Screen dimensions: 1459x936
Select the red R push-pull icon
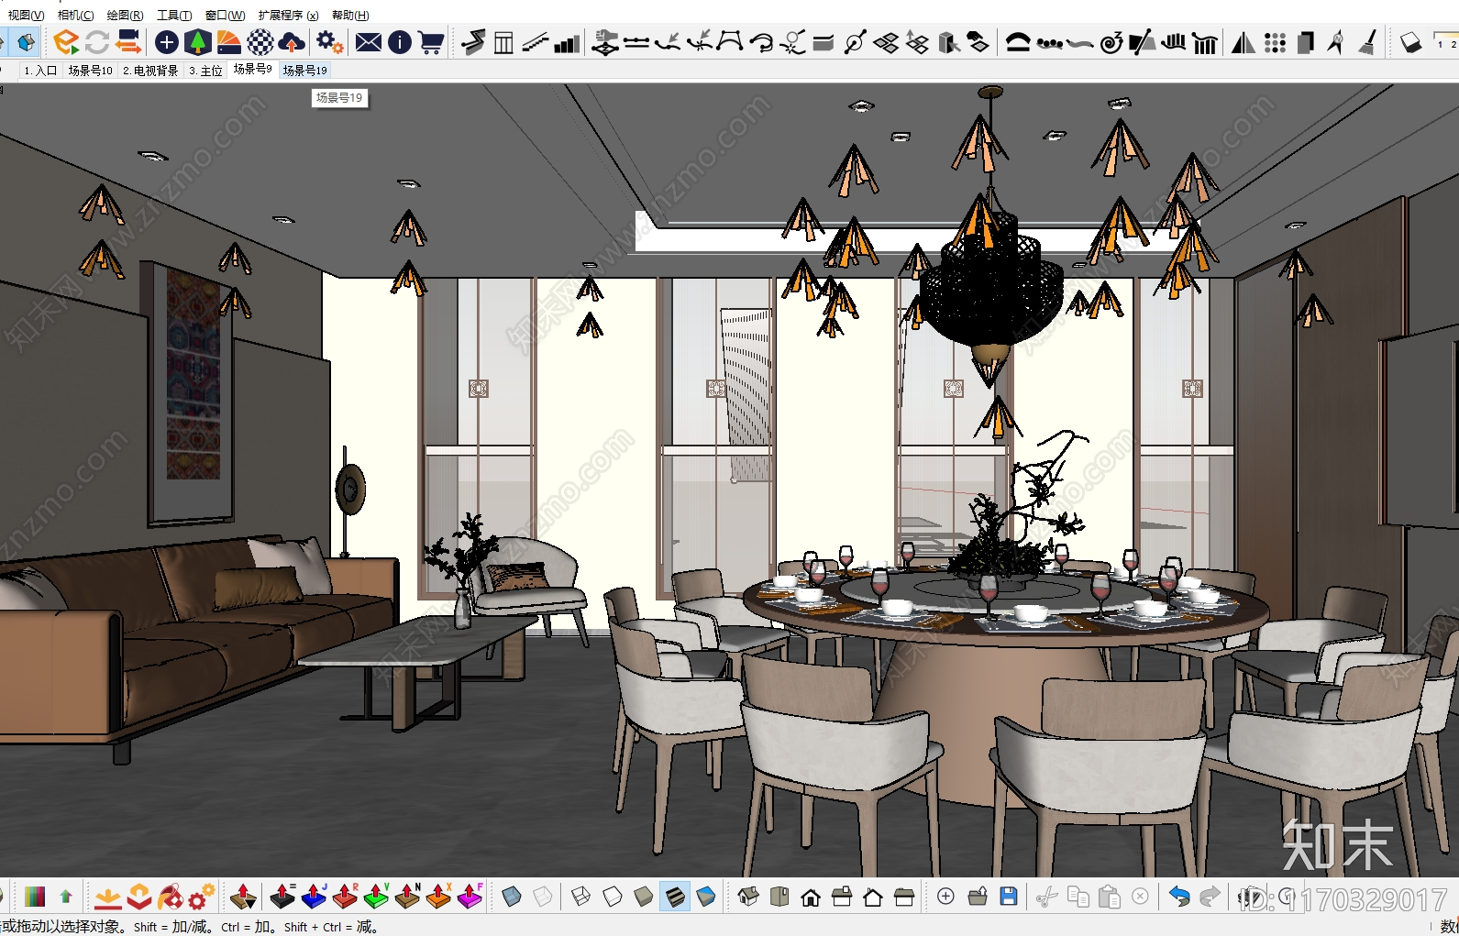coord(346,897)
